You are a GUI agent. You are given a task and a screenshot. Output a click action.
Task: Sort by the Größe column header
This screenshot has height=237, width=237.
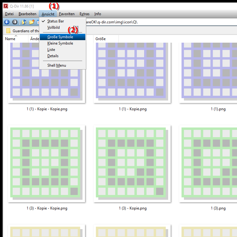106,39
